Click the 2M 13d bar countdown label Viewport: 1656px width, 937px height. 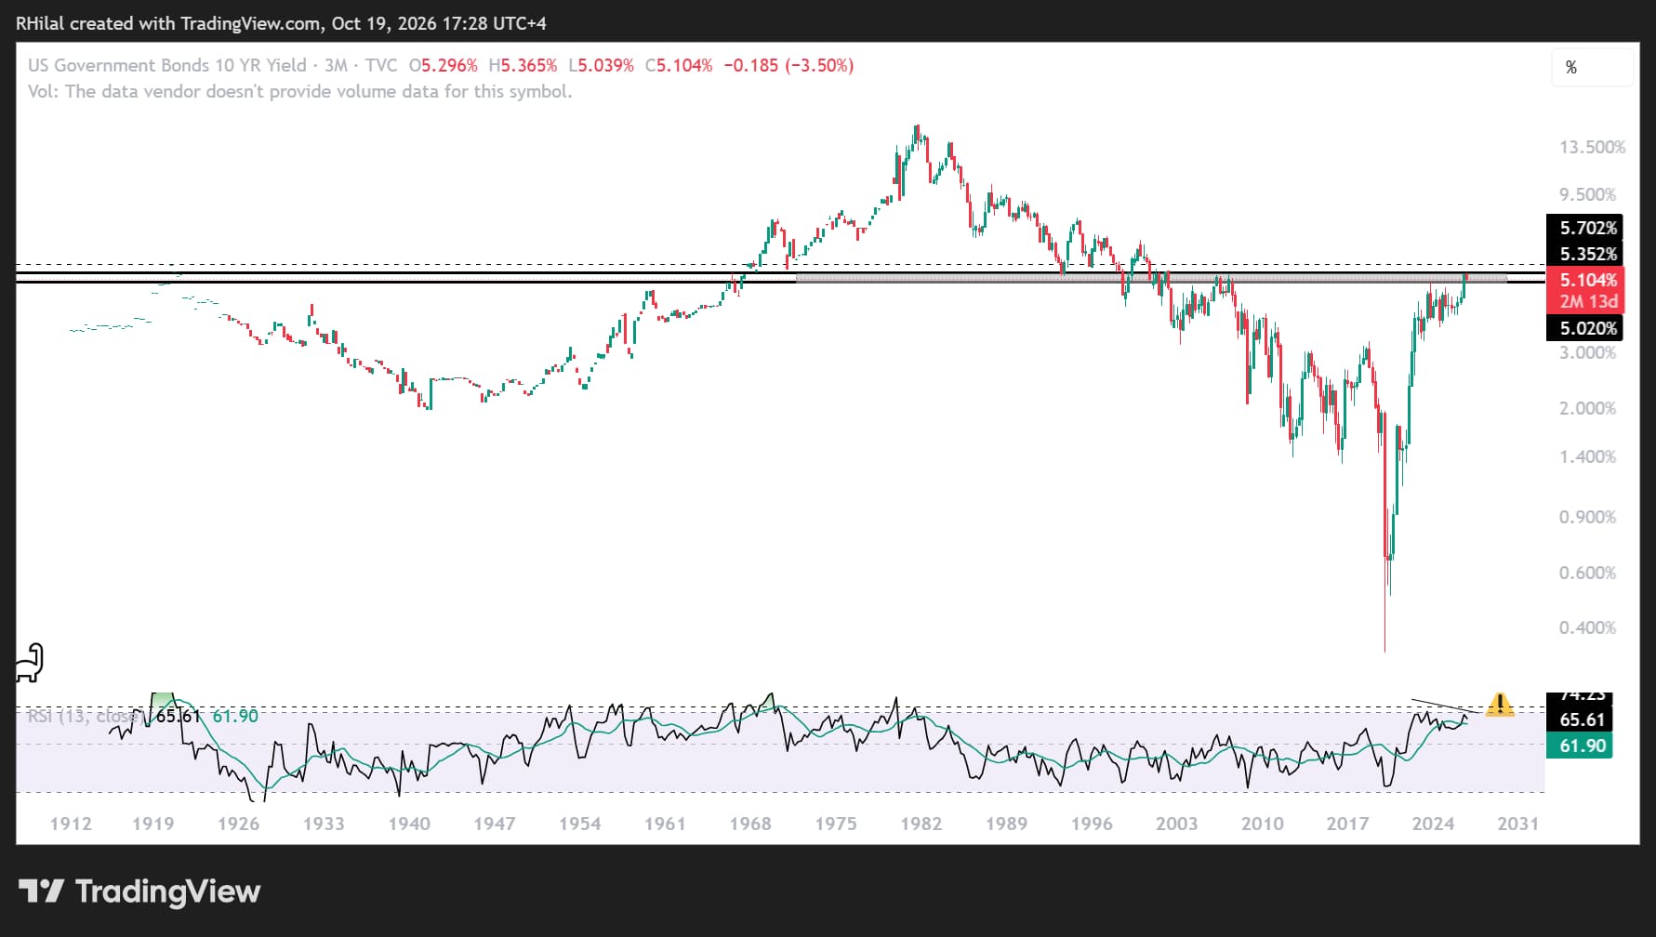[x=1588, y=301]
